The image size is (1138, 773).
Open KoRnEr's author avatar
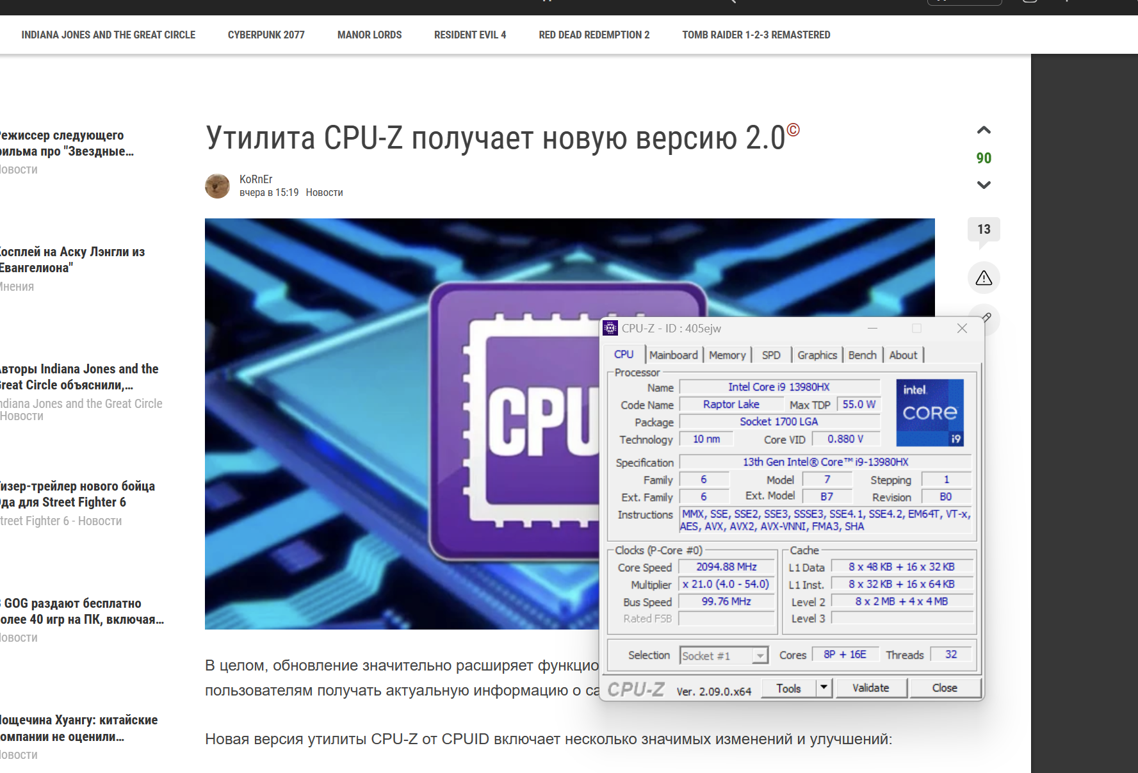click(217, 186)
